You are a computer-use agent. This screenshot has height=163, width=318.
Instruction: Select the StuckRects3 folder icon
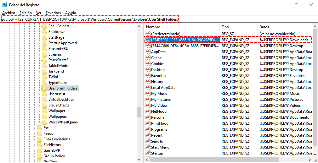(44, 60)
